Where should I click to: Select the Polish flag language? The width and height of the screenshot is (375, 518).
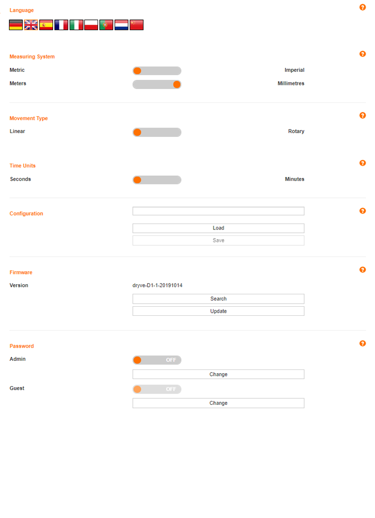pyautogui.click(x=91, y=25)
